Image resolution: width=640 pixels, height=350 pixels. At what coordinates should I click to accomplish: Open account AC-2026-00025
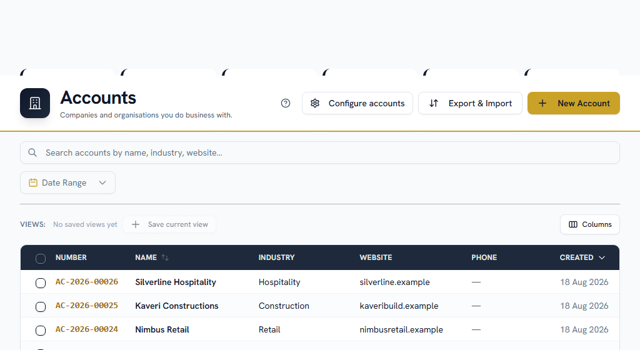point(86,306)
